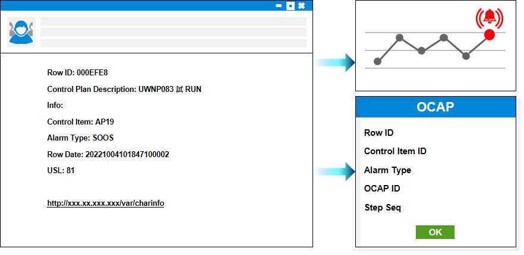The height and width of the screenshot is (255, 524).
Task: Click the OCAP dialog title header
Action: pyautogui.click(x=435, y=107)
